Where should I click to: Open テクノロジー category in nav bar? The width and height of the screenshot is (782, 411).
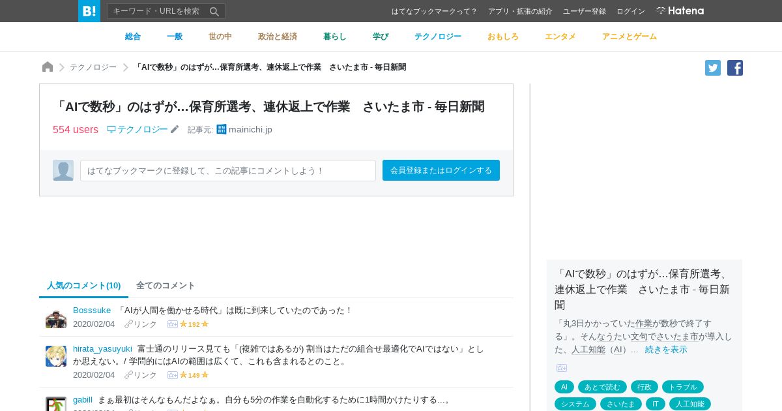(x=438, y=37)
